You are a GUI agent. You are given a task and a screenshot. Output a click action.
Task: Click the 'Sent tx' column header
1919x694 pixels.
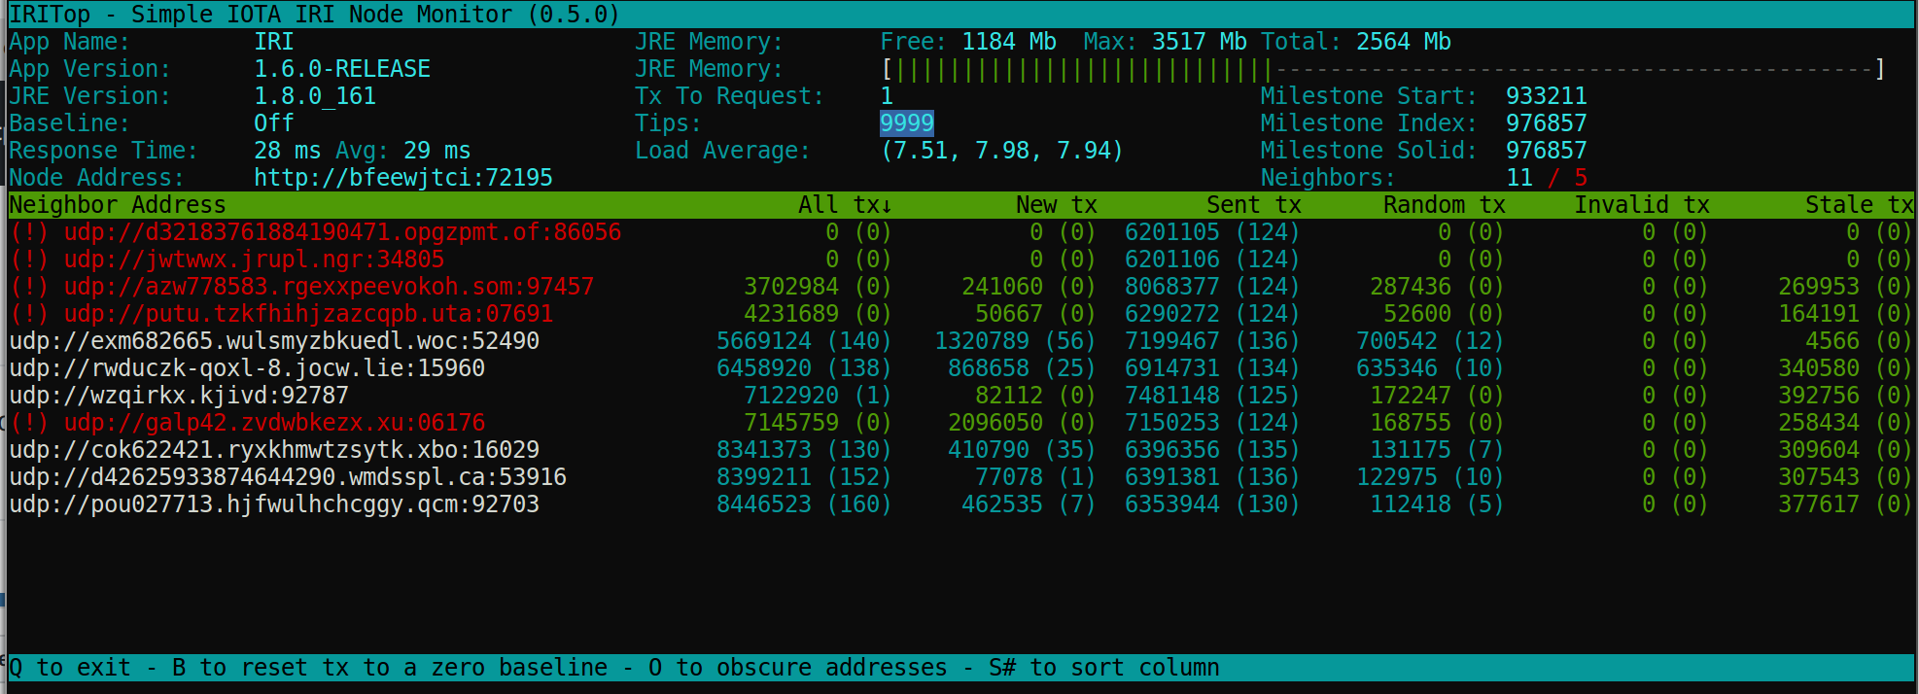click(x=1253, y=205)
